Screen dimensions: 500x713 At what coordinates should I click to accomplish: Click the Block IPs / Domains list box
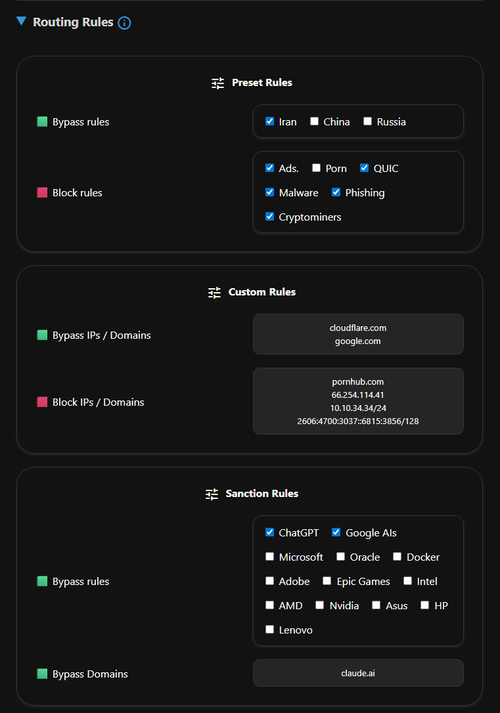point(358,401)
